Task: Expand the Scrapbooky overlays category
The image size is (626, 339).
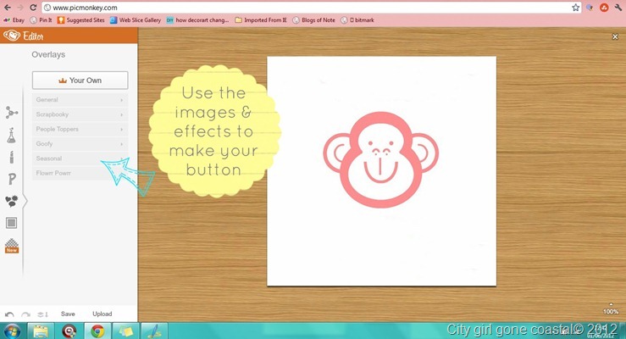Action: point(80,114)
